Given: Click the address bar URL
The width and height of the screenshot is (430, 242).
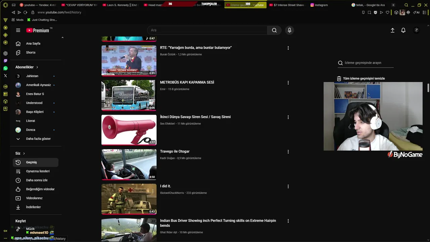Looking at the screenshot, I should pyautogui.click(x=59, y=12).
